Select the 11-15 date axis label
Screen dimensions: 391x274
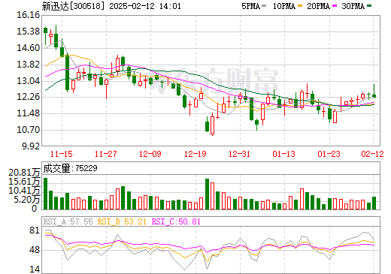coord(62,154)
